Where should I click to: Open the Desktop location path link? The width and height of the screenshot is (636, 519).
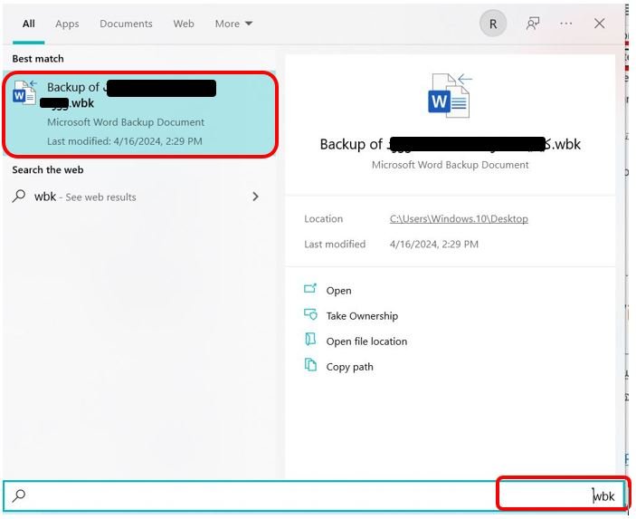coord(459,219)
